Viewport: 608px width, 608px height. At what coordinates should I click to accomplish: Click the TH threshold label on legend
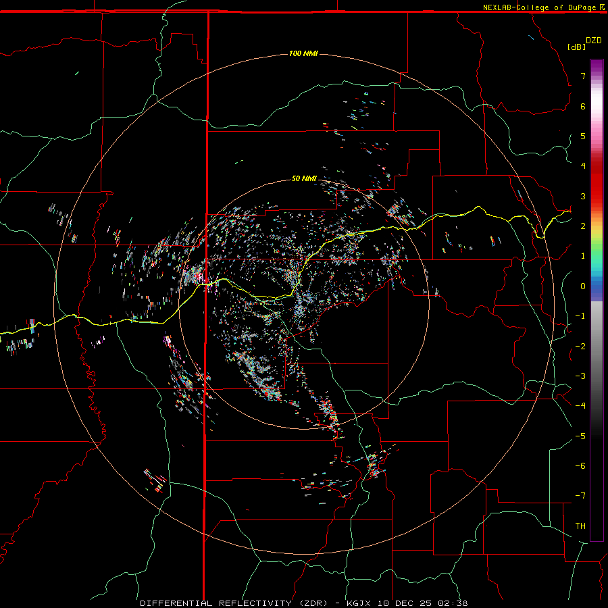[580, 526]
